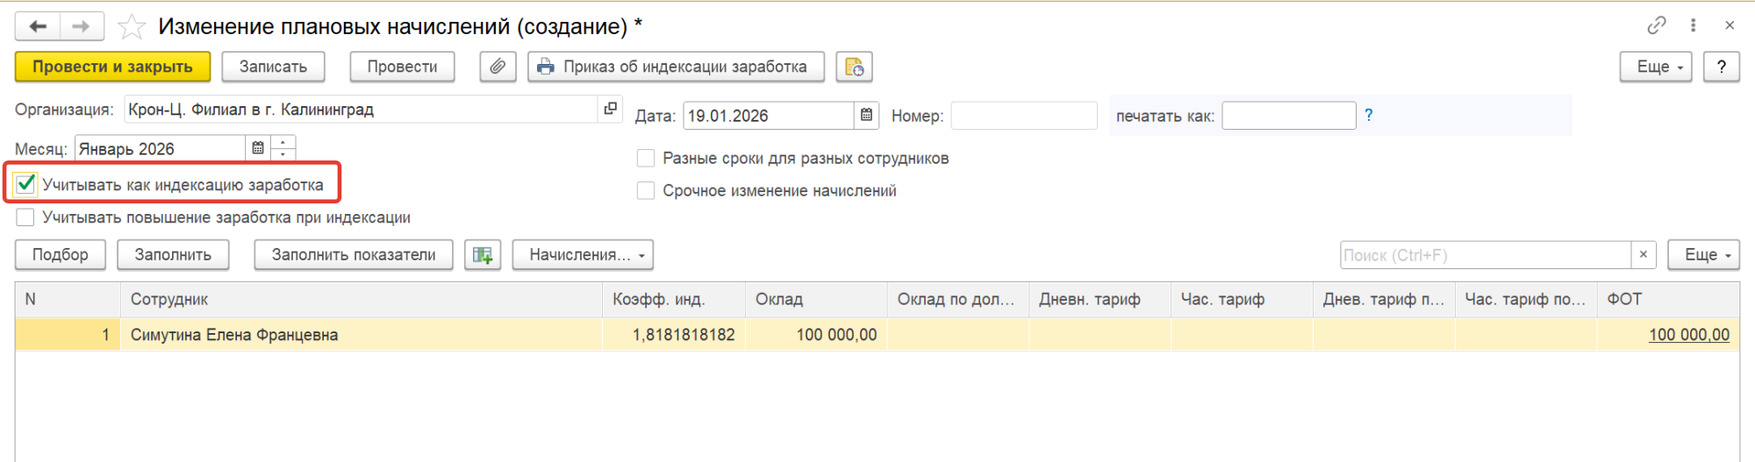1755x462 pixels.
Task: Click the back navigation arrow
Action: coord(38,26)
